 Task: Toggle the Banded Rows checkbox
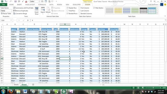(x=67, y=13)
